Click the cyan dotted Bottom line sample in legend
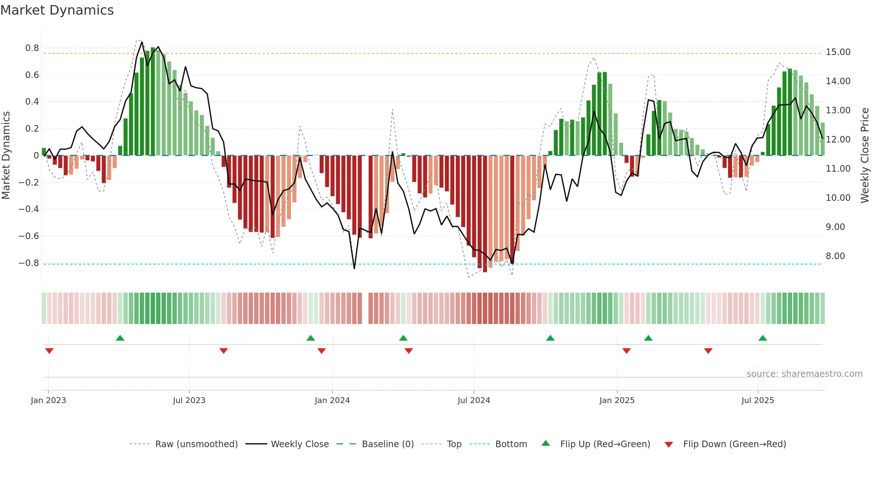This screenshot has height=492, width=875. pyautogui.click(x=480, y=444)
